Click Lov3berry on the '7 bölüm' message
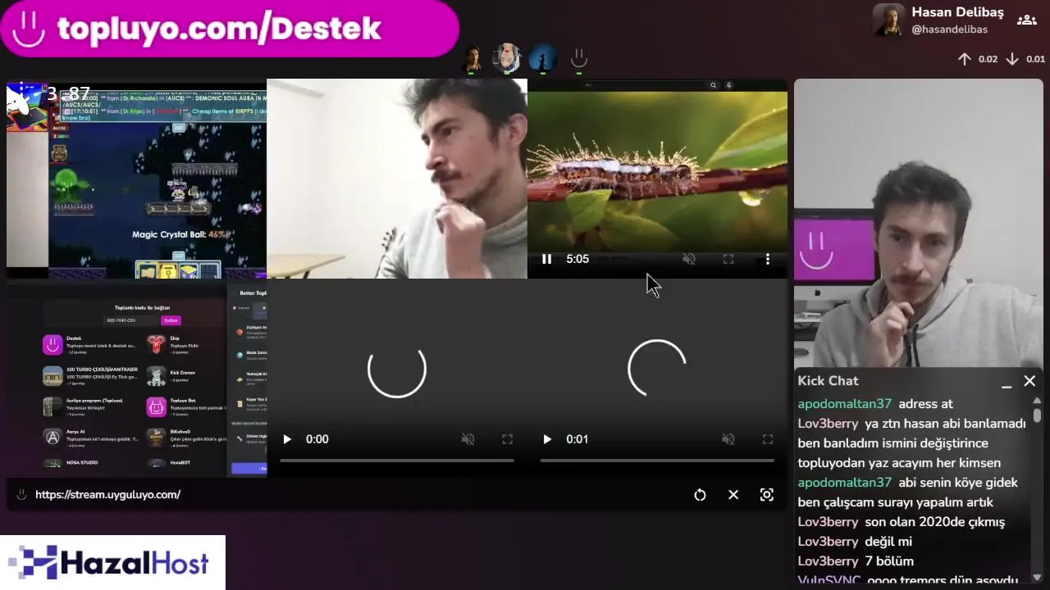Image resolution: width=1050 pixels, height=590 pixels. [x=828, y=561]
